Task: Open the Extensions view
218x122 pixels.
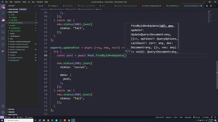Action: coord(3,38)
